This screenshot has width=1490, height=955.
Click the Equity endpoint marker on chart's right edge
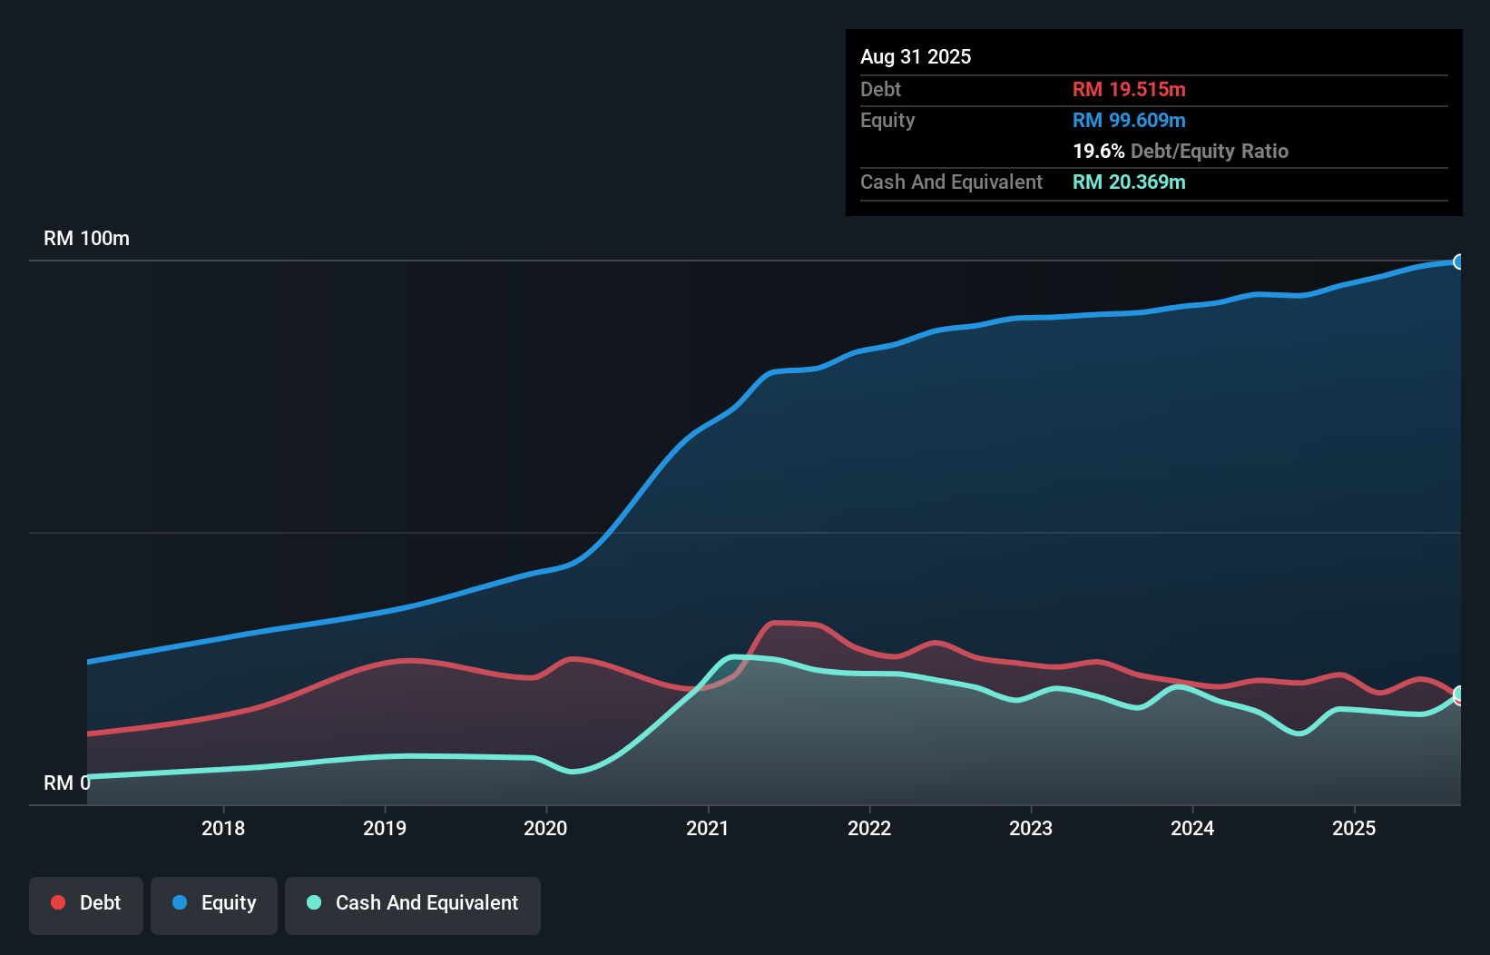(x=1459, y=261)
